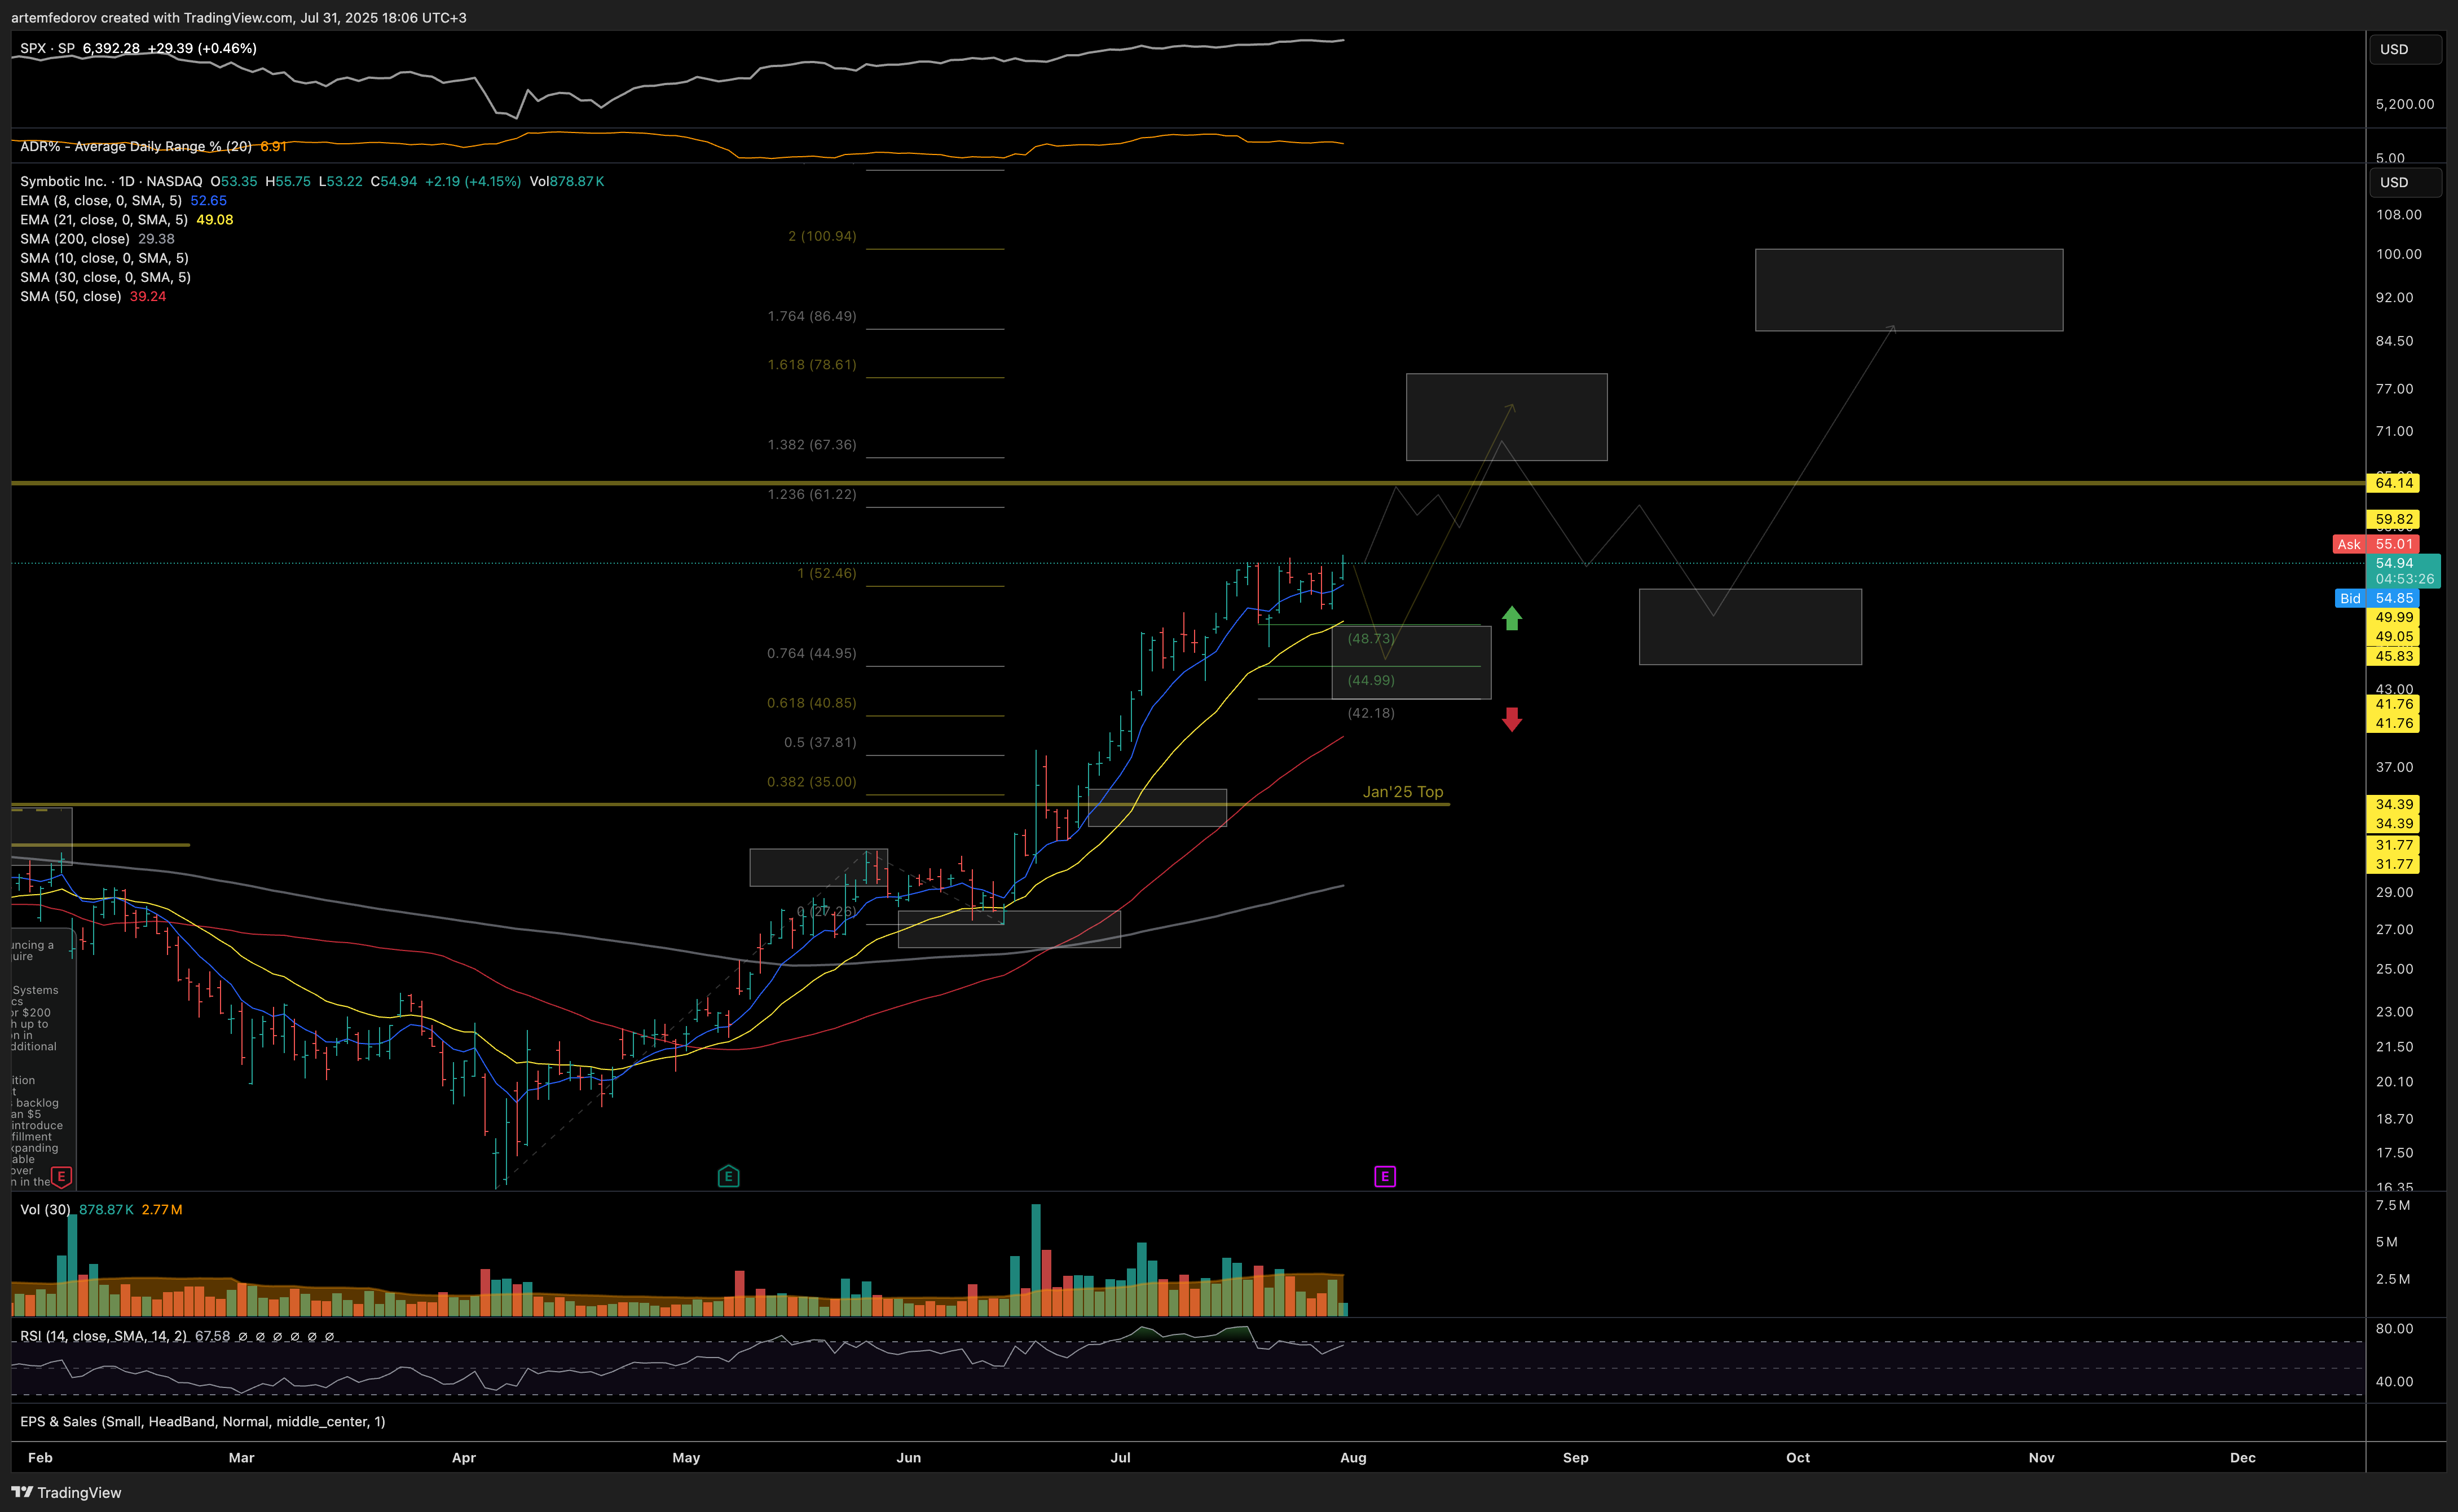The width and height of the screenshot is (2458, 1512).
Task: Click the 49.05 yellow price tag
Action: coord(2393,636)
